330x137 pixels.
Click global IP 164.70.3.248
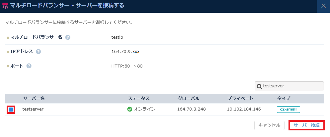click(x=192, y=109)
